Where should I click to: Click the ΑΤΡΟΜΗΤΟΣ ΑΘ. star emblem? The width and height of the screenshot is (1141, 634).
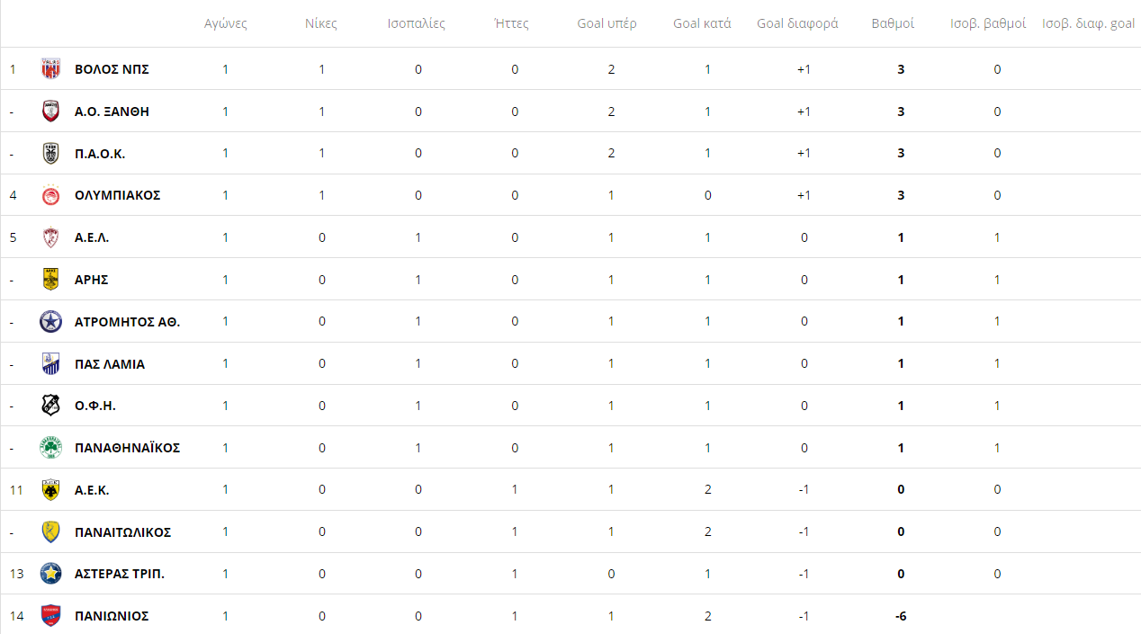coord(51,322)
